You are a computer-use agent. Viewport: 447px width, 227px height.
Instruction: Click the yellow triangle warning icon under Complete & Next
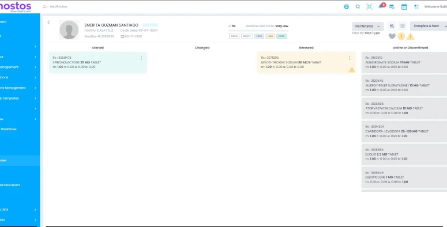tap(410, 36)
